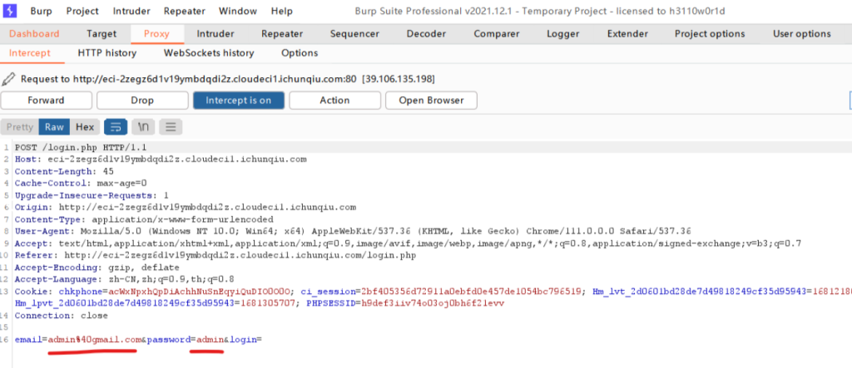
Task: Open the message editor hamburger menu
Action: (x=171, y=127)
